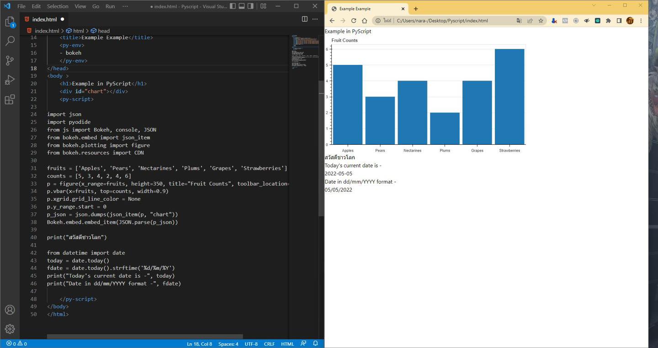This screenshot has width=658, height=348.
Task: Open the feedback icon in status bar
Action: 303,343
